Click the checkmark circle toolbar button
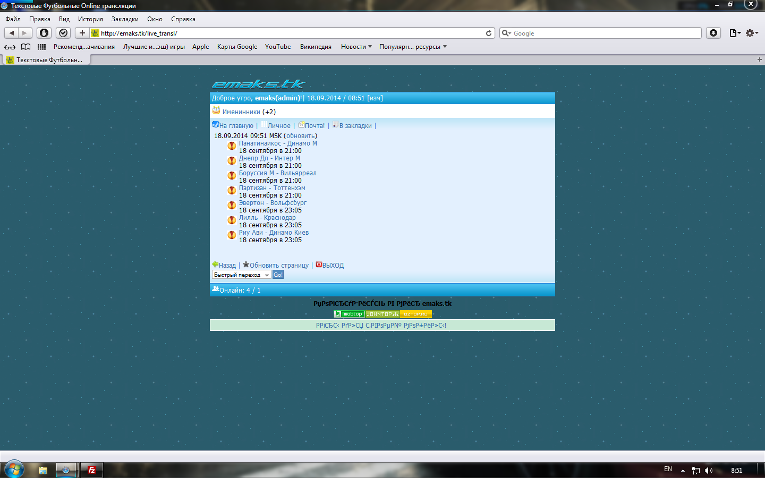 (x=63, y=33)
